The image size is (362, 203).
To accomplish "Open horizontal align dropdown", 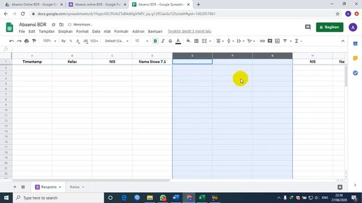I will click(220, 41).
